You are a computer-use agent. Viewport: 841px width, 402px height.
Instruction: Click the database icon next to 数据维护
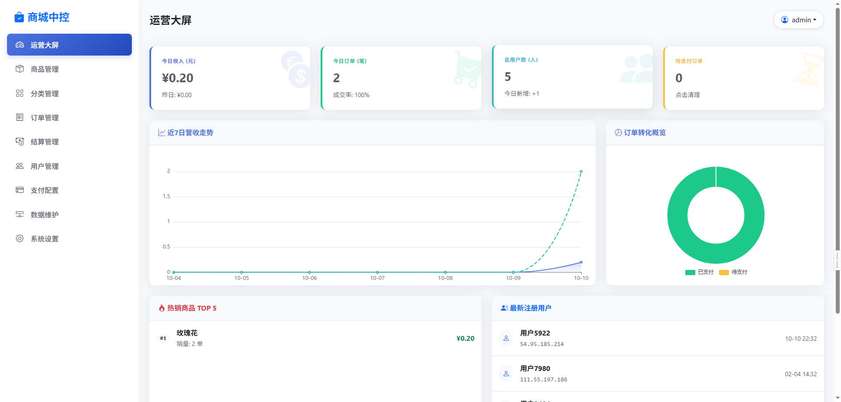point(20,214)
